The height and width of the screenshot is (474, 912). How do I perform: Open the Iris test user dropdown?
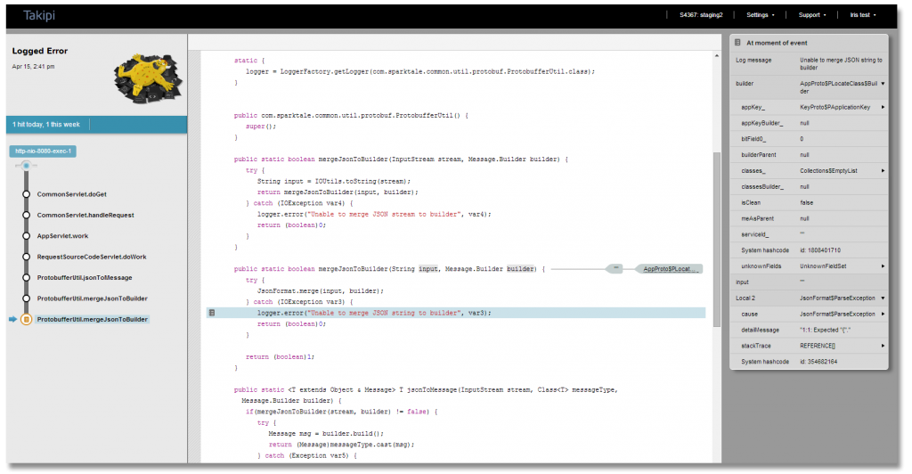pos(863,15)
